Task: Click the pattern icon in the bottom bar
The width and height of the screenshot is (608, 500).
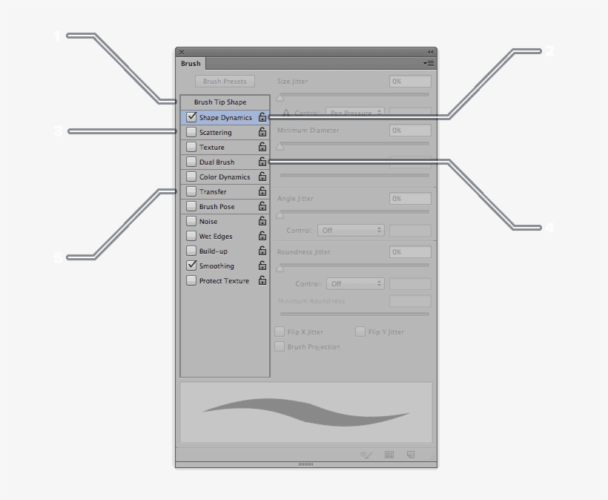Action: tap(388, 455)
